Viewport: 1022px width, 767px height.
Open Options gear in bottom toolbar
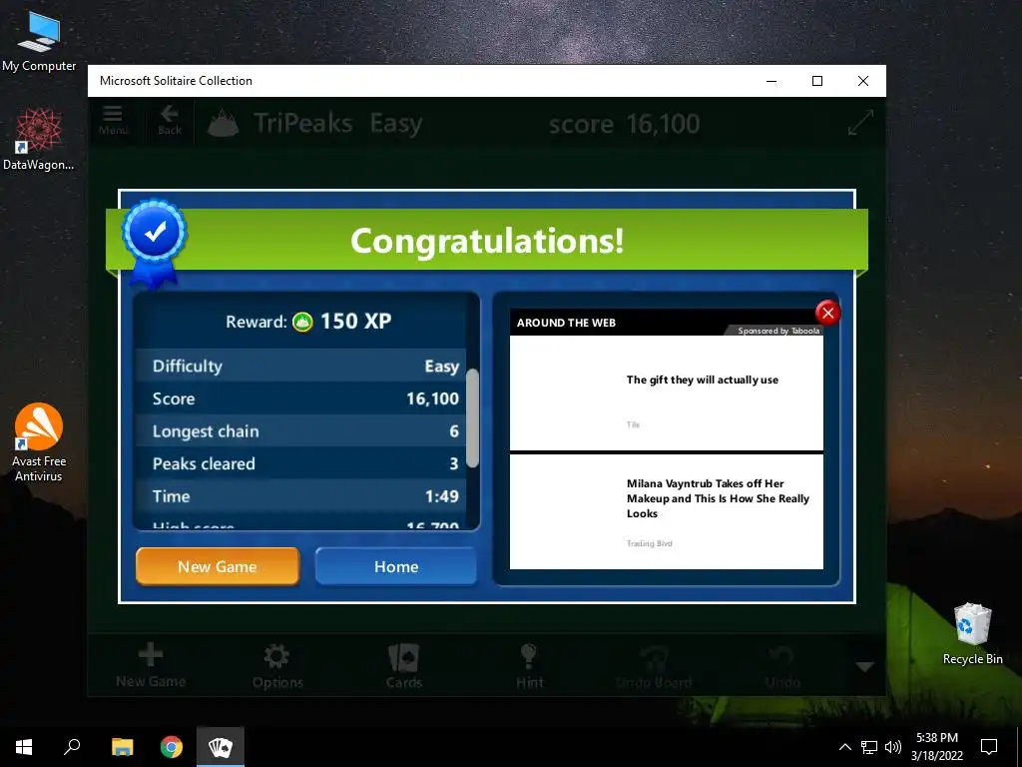pyautogui.click(x=277, y=666)
